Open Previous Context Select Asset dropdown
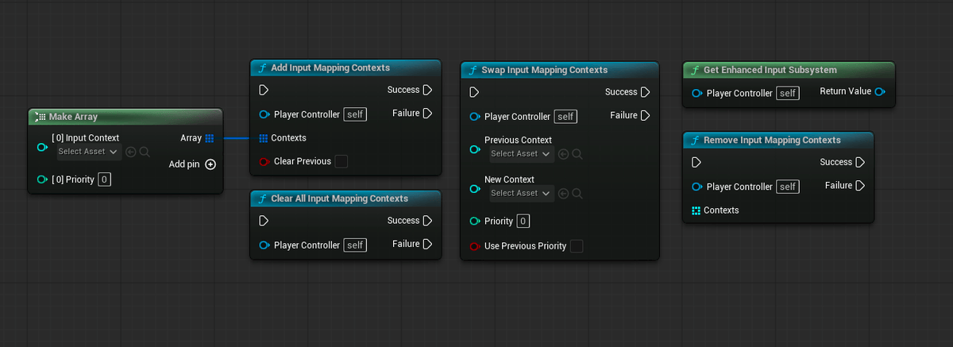This screenshot has width=953, height=347. (x=521, y=154)
